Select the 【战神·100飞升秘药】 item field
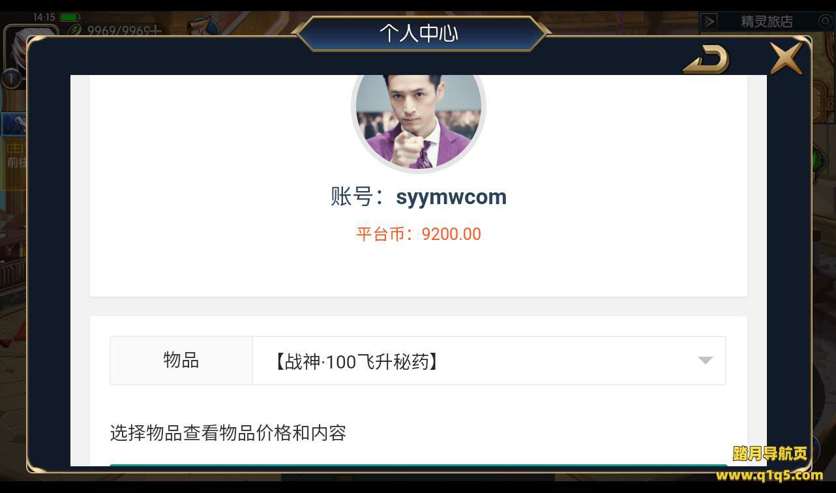The width and height of the screenshot is (836, 493). [x=488, y=361]
